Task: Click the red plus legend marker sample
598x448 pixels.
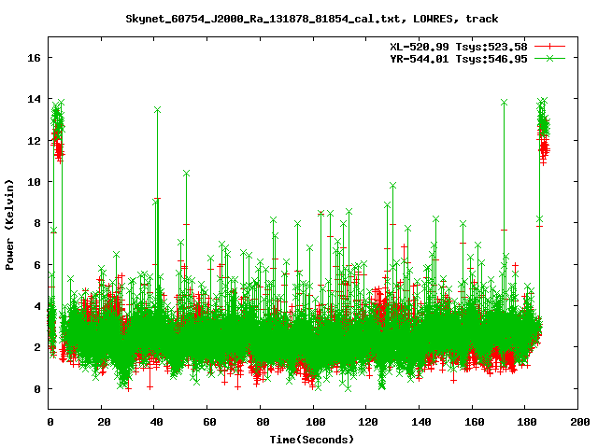Action: (x=549, y=47)
